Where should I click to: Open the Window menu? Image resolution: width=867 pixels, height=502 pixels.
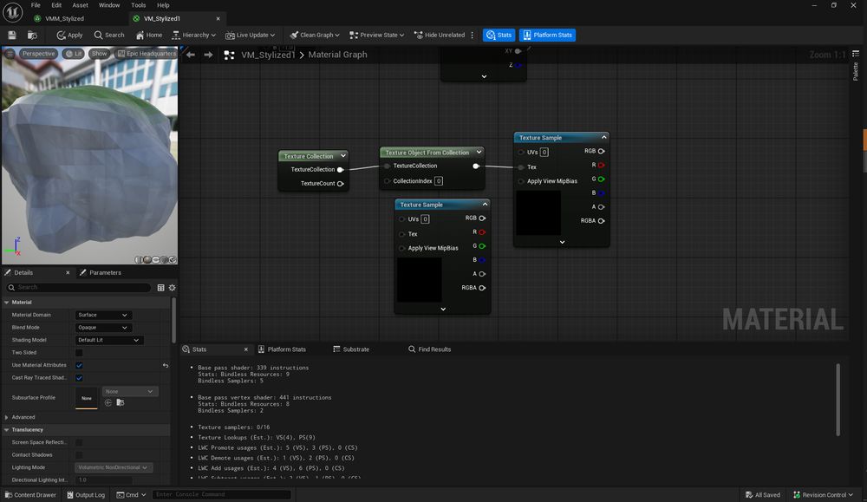[109, 5]
